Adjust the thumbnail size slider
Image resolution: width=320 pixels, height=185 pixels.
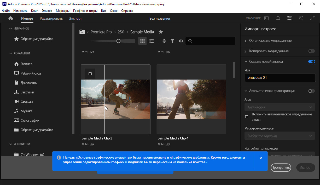pyautogui.click(x=118, y=41)
